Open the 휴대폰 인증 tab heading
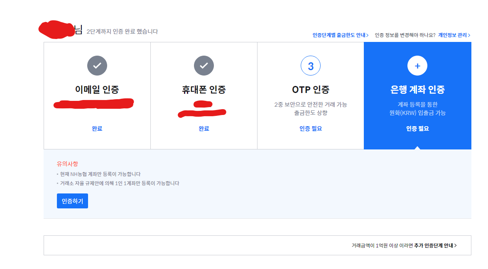The image size is (488, 269). (204, 90)
